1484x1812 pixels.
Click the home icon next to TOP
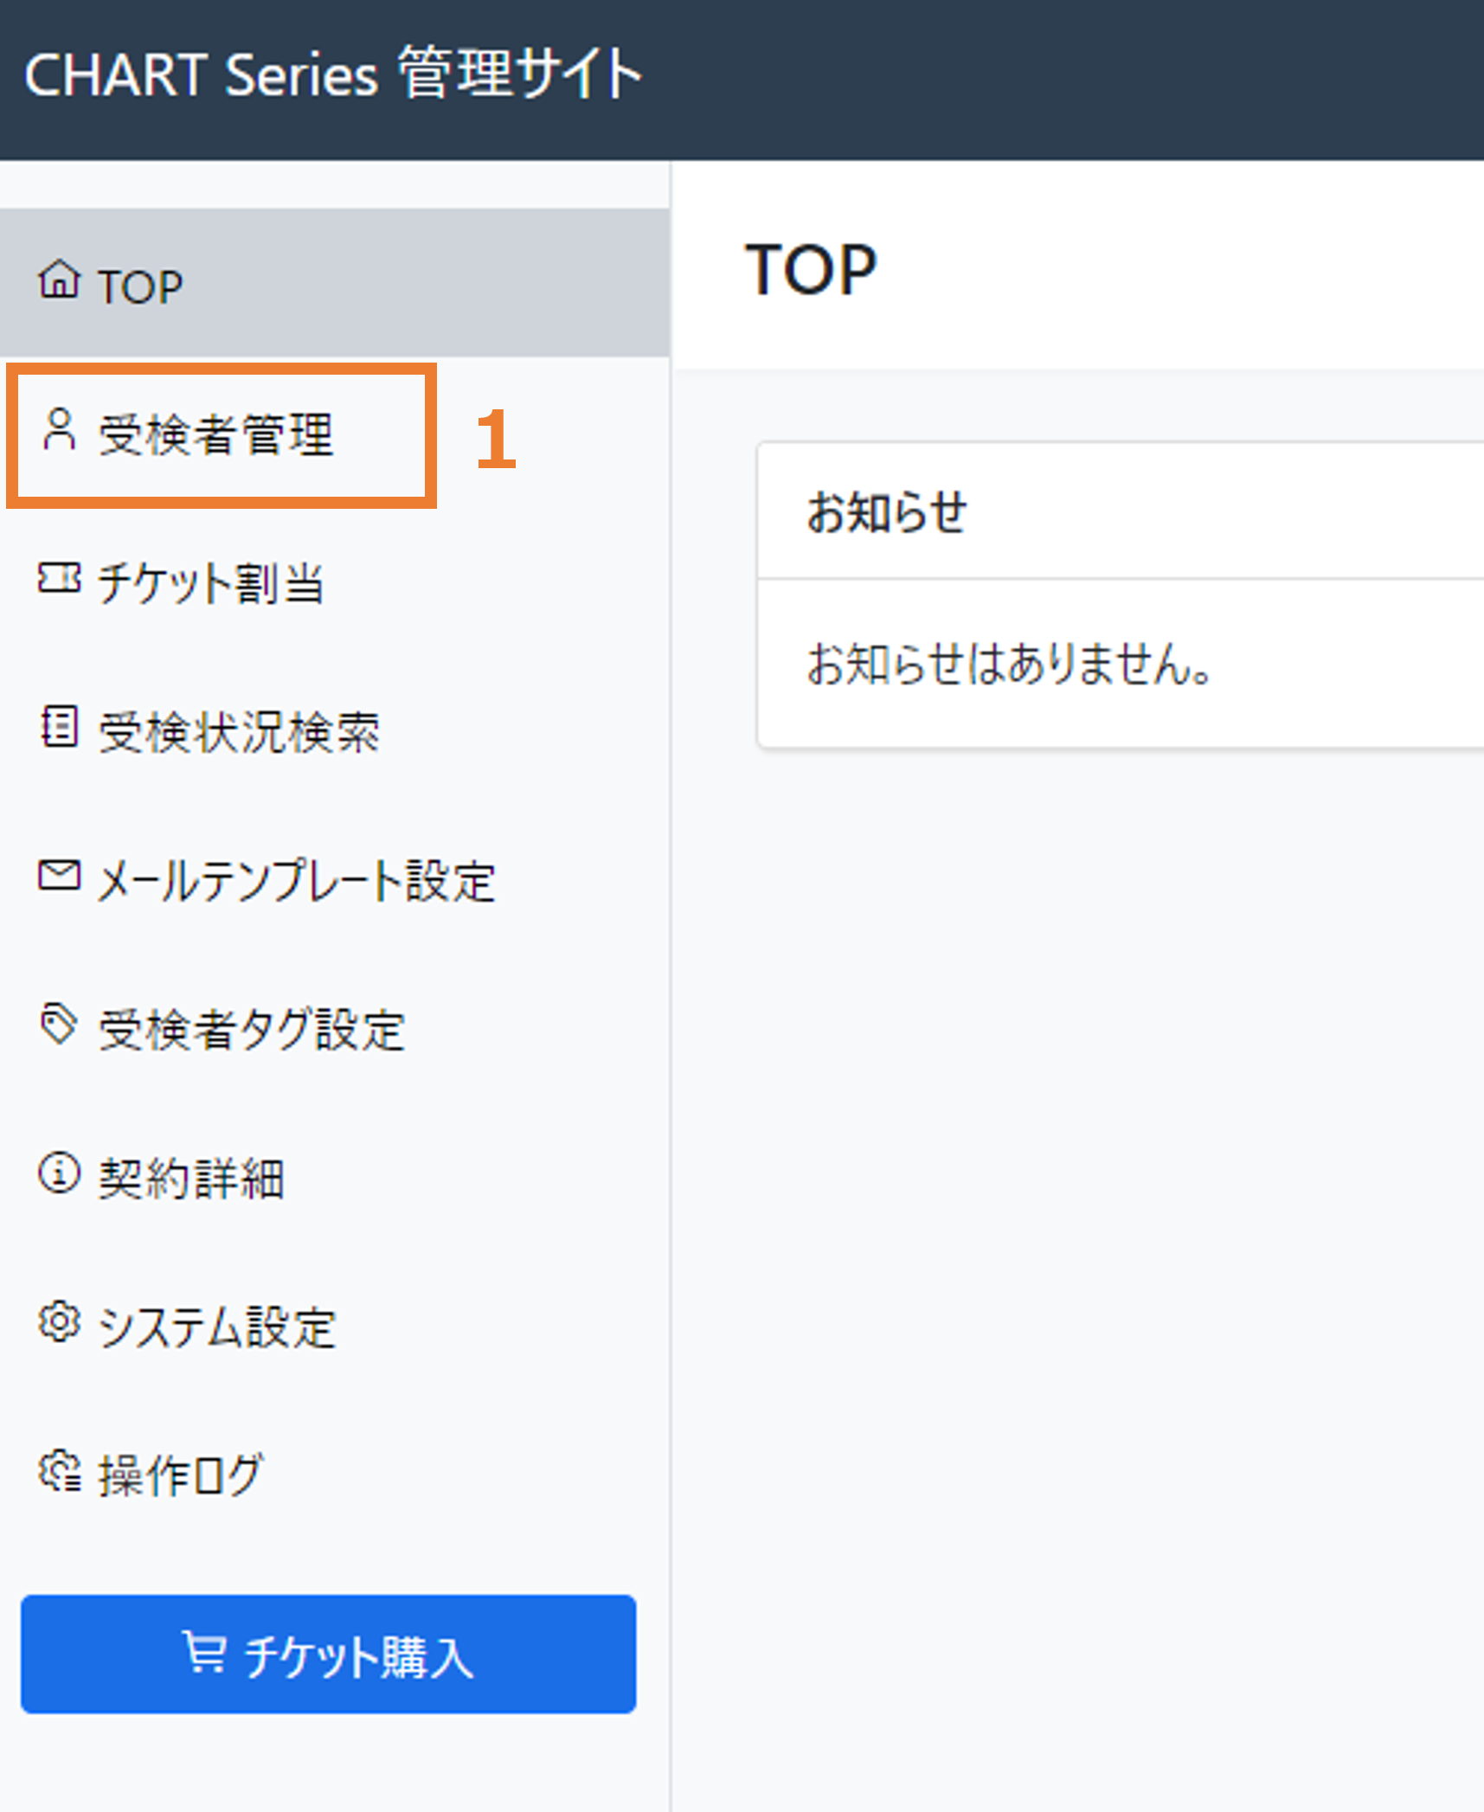(x=59, y=280)
